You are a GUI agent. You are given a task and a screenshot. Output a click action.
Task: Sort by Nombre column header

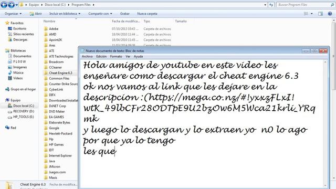[49, 21]
